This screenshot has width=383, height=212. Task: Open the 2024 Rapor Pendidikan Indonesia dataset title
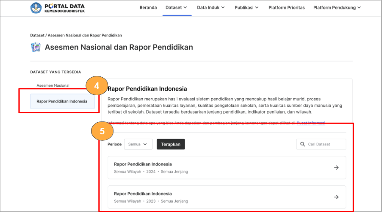[143, 164]
